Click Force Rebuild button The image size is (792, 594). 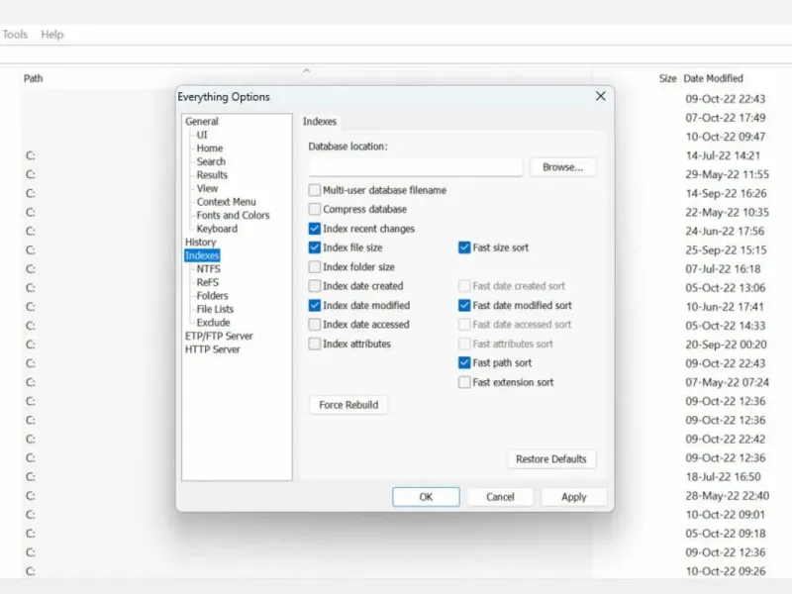pos(348,405)
